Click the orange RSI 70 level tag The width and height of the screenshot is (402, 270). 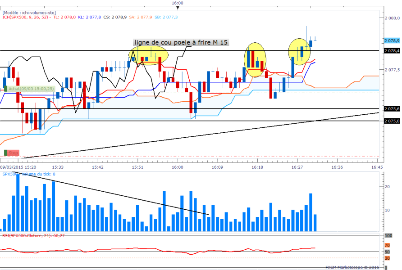387,245
